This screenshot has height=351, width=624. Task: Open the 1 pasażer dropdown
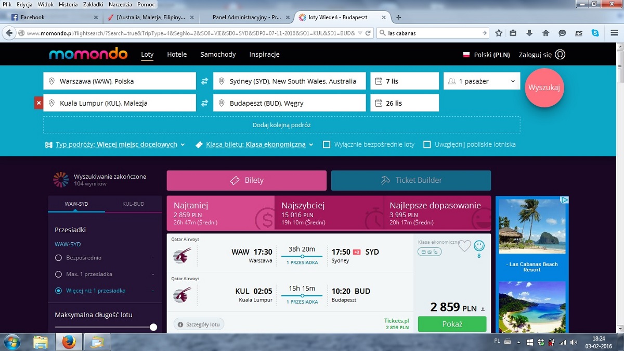pyautogui.click(x=482, y=81)
